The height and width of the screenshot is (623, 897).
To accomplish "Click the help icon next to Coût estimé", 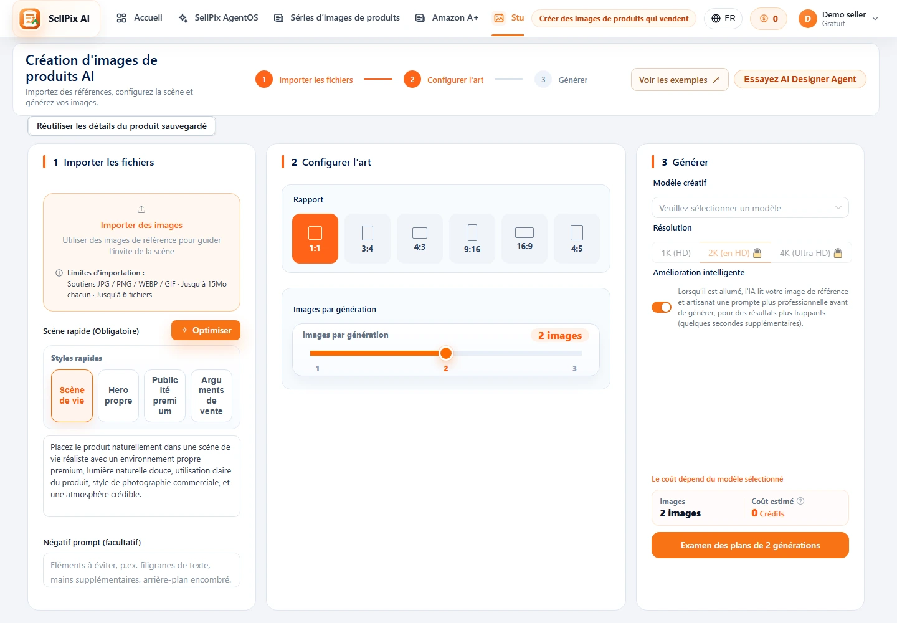I will pos(800,501).
